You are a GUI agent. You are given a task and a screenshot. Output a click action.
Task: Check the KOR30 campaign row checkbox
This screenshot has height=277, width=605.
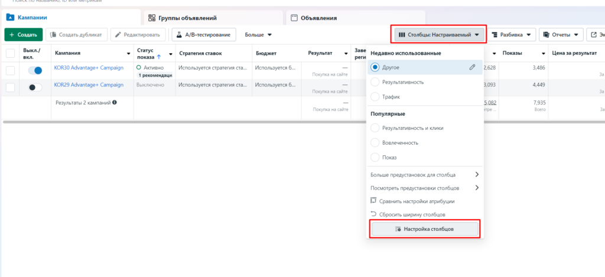pos(11,71)
